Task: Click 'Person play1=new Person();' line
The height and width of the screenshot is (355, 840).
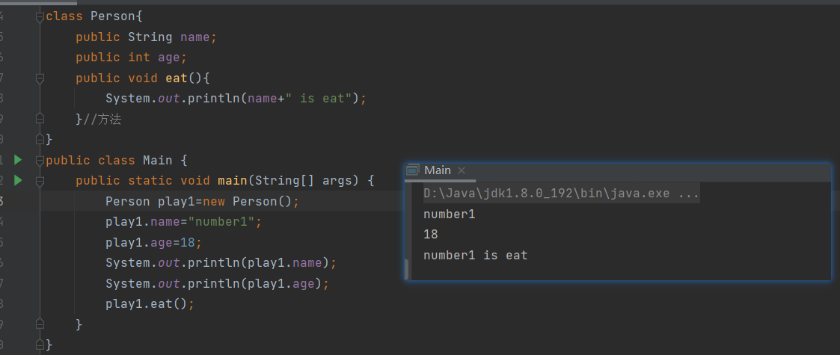Action: [201, 201]
